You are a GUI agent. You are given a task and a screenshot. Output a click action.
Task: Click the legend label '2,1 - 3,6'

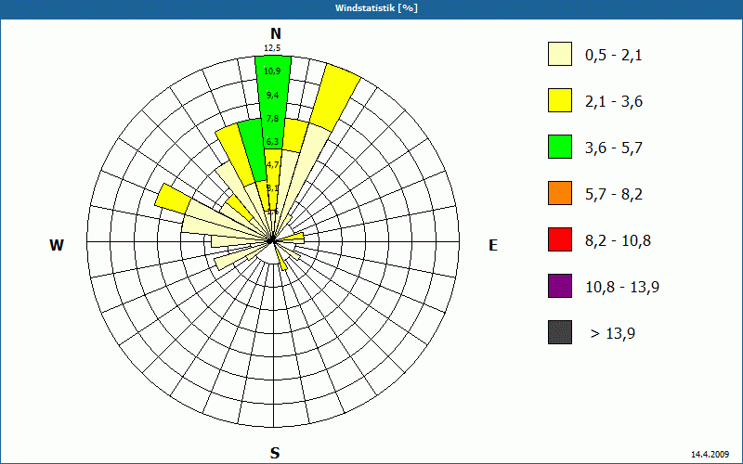(614, 102)
